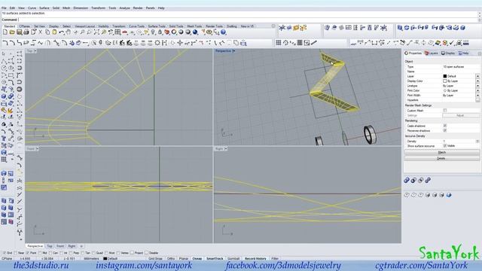Select the Text tool in the left sidebar
This screenshot has width=482, height=271.
(x=4, y=139)
